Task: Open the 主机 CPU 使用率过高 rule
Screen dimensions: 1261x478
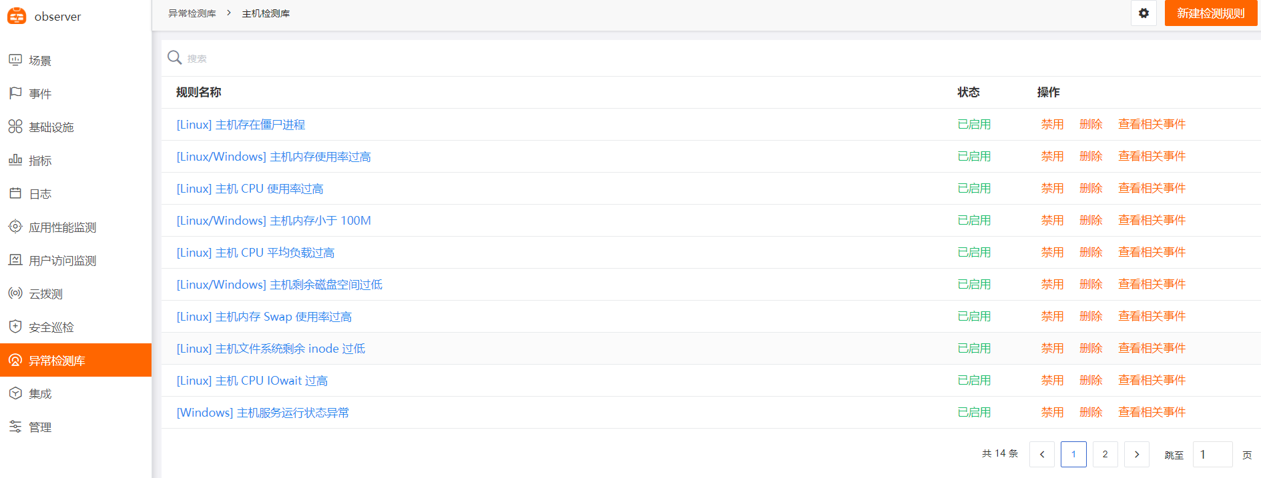Action: click(x=250, y=189)
